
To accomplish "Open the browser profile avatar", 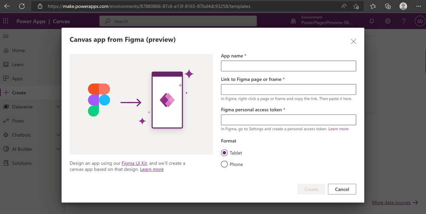I will click(x=403, y=6).
